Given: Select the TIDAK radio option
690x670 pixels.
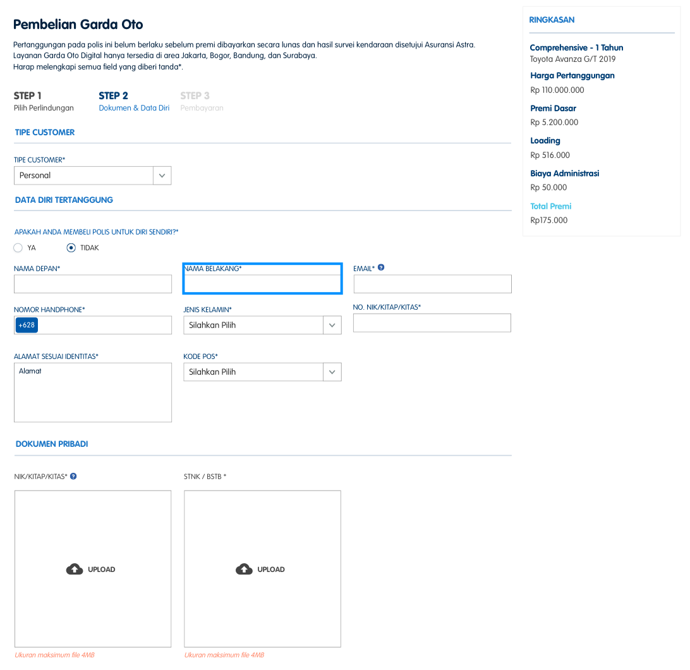Looking at the screenshot, I should [x=71, y=248].
